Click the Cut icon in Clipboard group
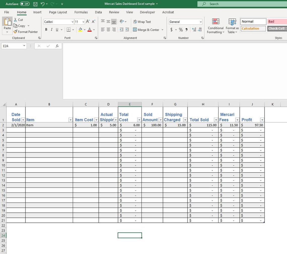Screen dimensions: 287x254 [16, 20]
